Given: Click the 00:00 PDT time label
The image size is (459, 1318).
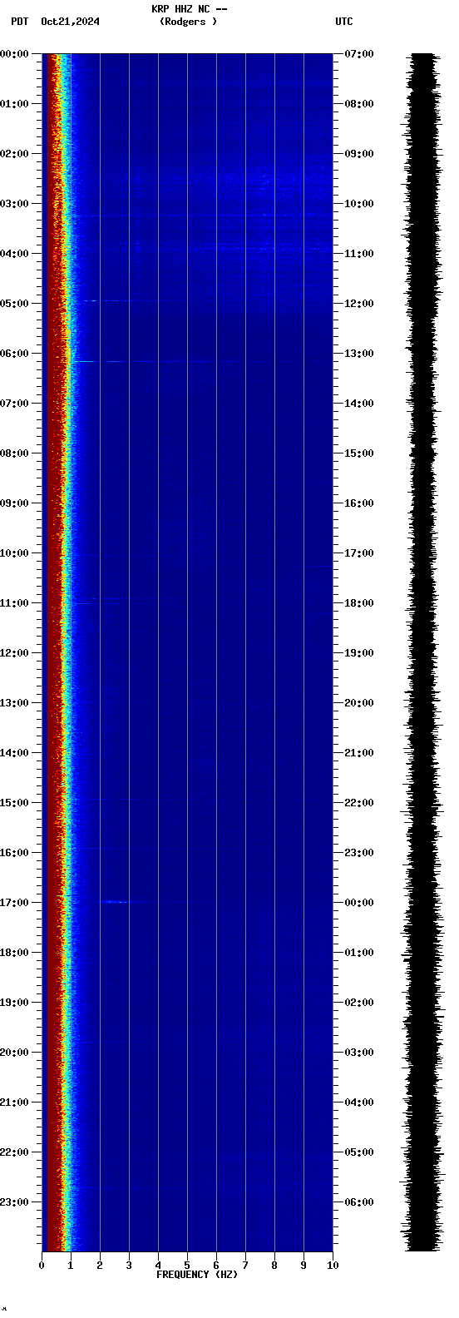Looking at the screenshot, I should click(14, 54).
